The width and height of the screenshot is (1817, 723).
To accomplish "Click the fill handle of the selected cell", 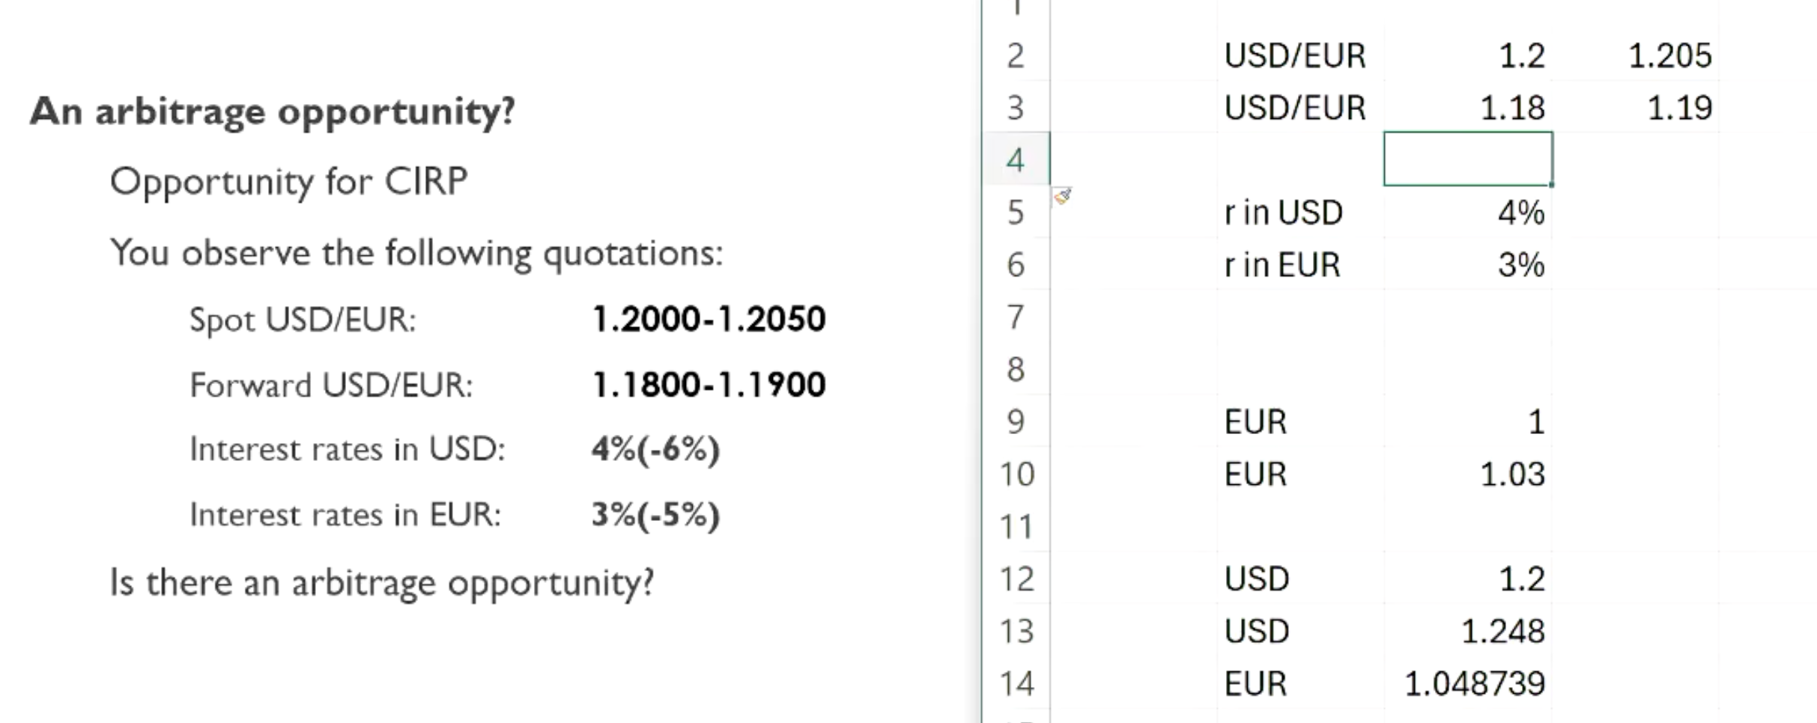I will [x=1553, y=185].
